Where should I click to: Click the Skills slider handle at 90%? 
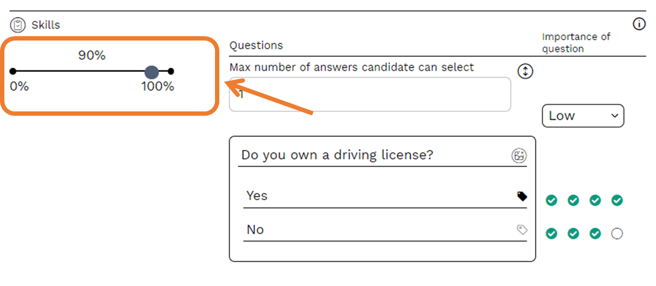(x=152, y=72)
